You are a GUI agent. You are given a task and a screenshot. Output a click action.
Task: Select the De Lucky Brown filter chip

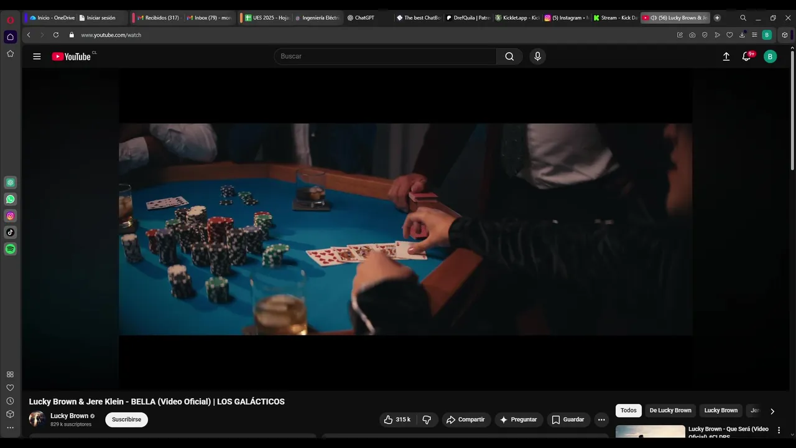pyautogui.click(x=670, y=411)
